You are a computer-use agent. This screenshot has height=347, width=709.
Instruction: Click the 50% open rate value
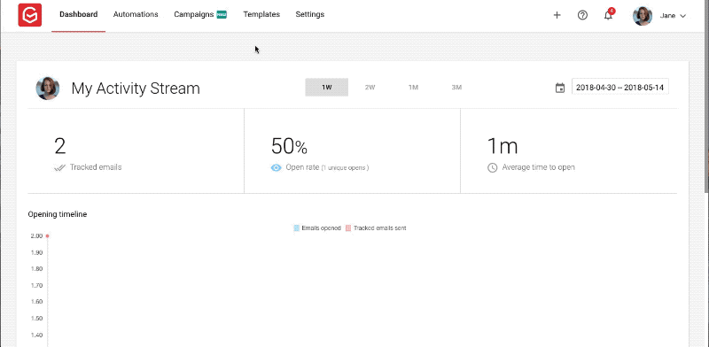pyautogui.click(x=290, y=146)
